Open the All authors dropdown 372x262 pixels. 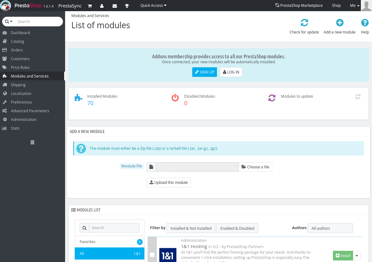(x=330, y=228)
